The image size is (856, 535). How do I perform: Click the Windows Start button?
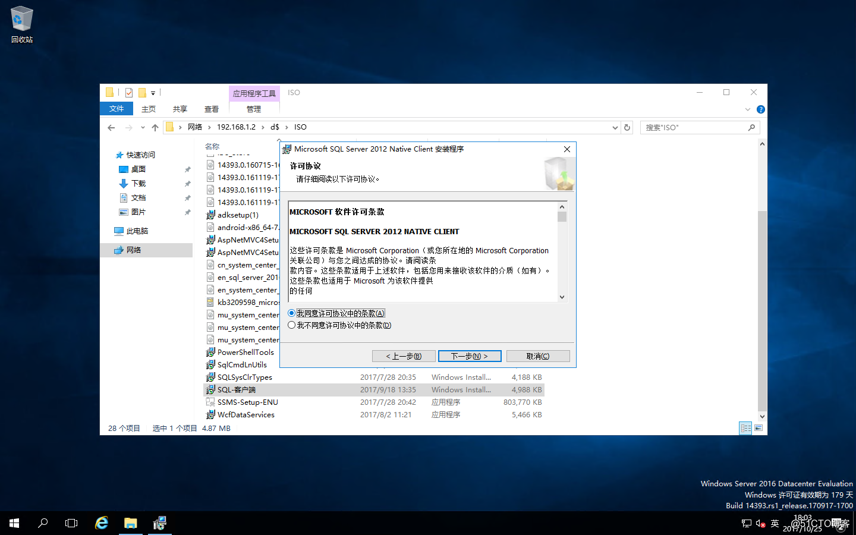tap(14, 523)
